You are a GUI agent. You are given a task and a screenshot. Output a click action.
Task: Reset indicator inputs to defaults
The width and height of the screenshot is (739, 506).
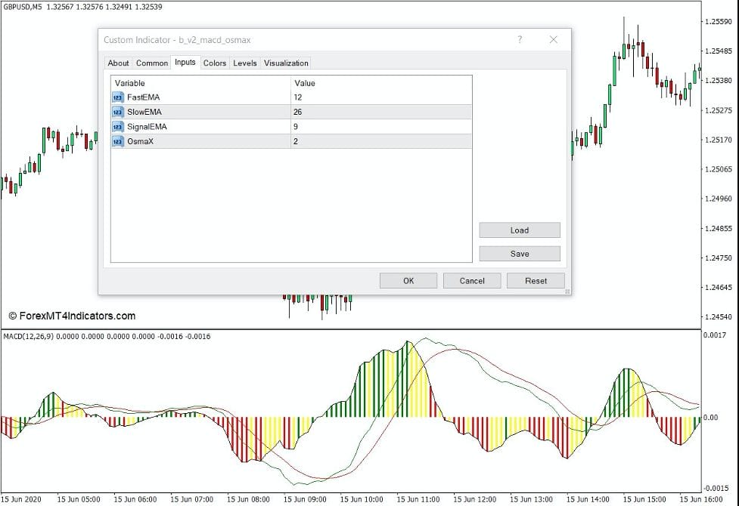point(536,280)
